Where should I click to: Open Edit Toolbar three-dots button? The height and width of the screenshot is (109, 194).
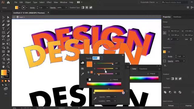[6, 94]
